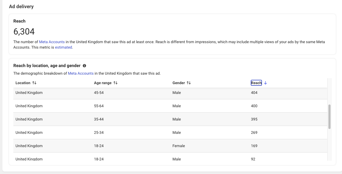
Task: Click age range cell 25-34
Action: click(99, 132)
